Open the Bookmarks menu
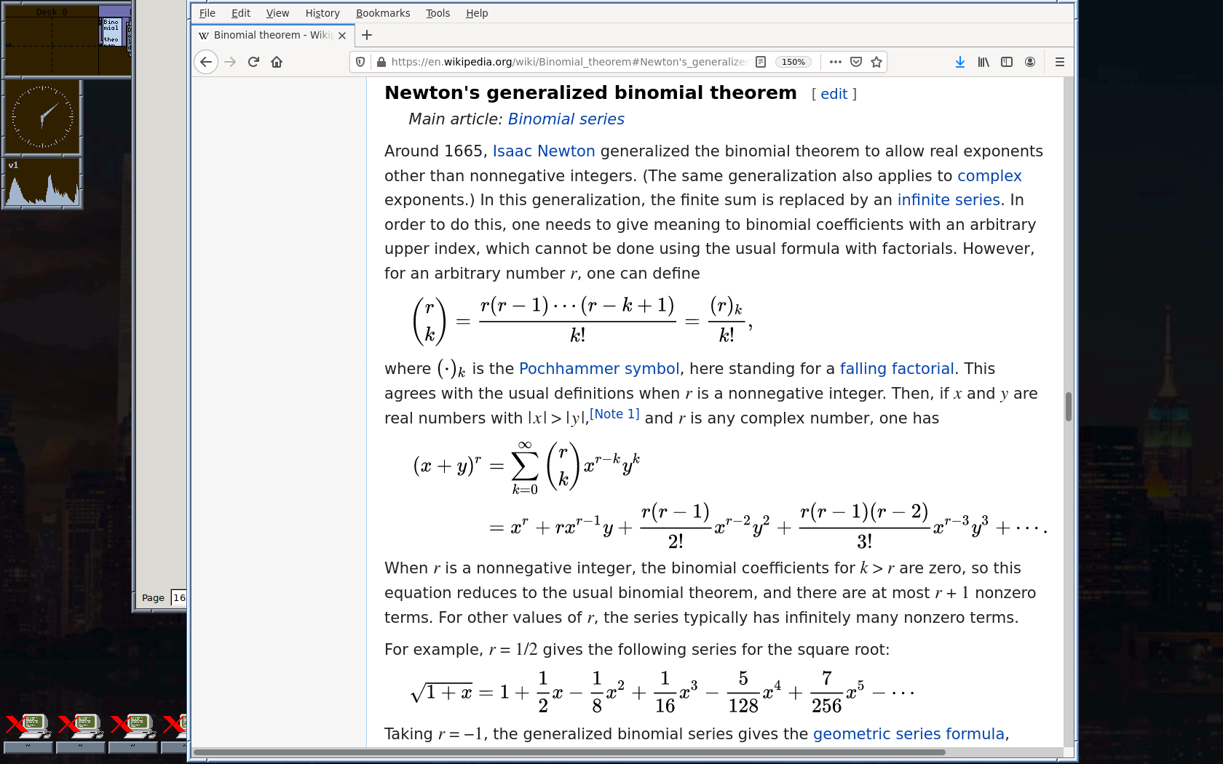 click(383, 13)
